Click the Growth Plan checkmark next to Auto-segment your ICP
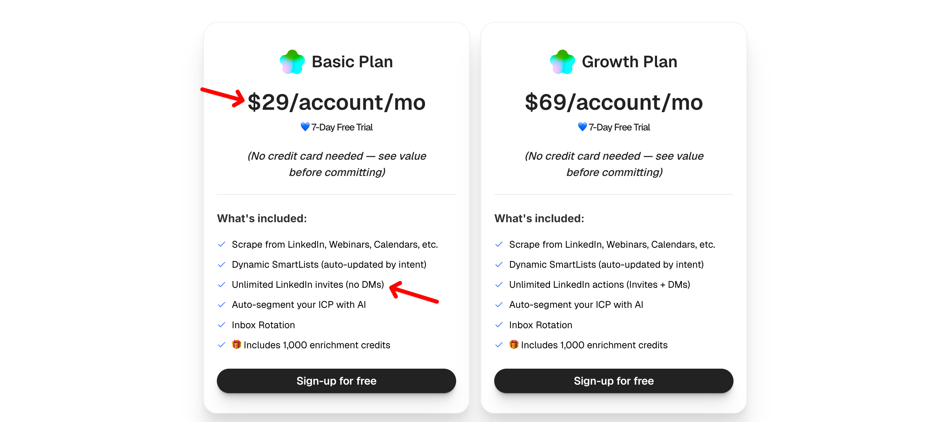932x422 pixels. tap(499, 304)
